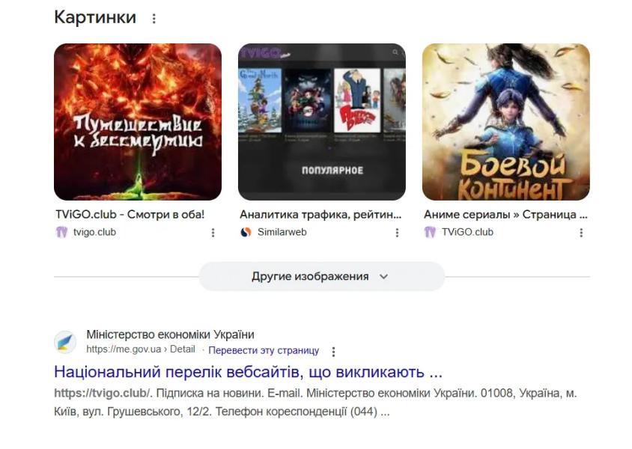Screen dimensions: 632x449
Task: Open Національний перелік вебсайтів result title
Action: click(x=249, y=372)
